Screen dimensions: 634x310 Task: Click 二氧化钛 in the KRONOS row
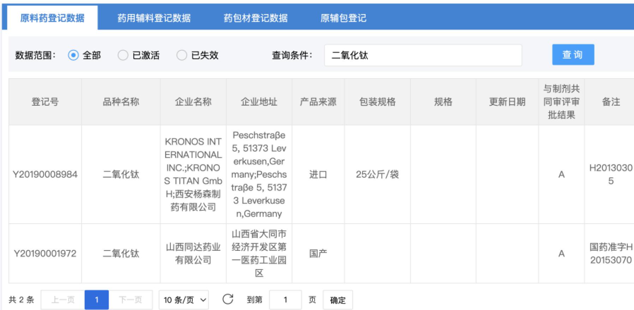pyautogui.click(x=121, y=174)
